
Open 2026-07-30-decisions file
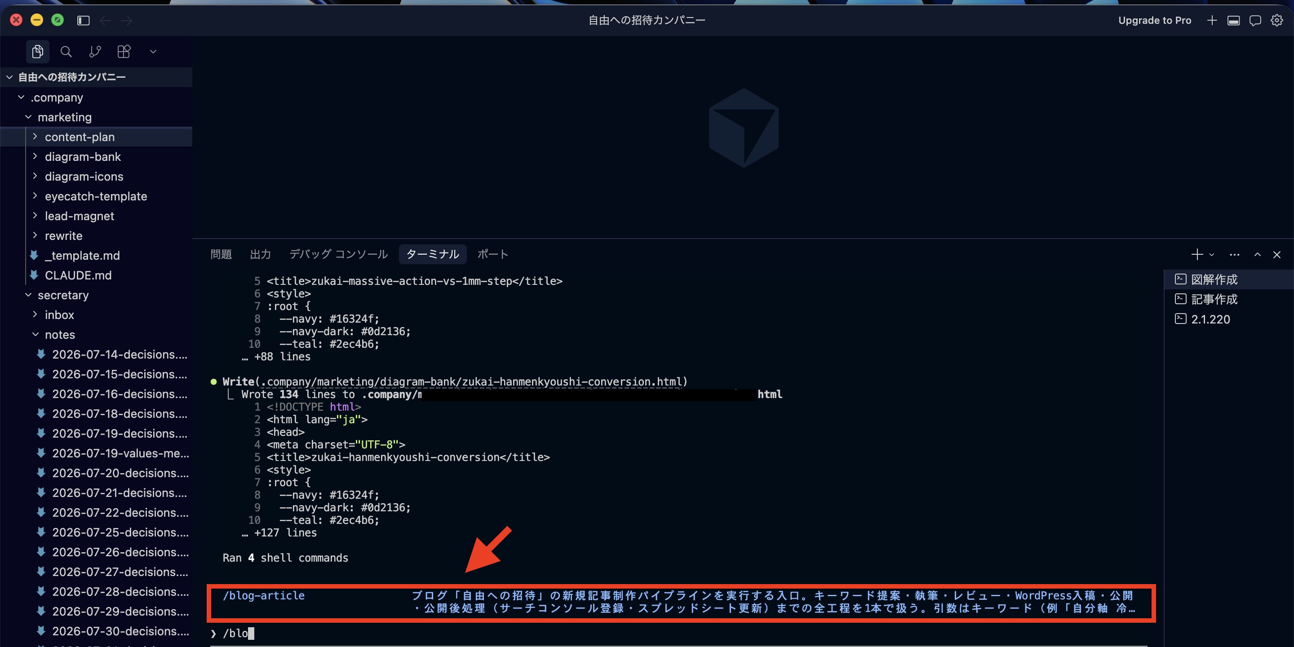[96, 631]
